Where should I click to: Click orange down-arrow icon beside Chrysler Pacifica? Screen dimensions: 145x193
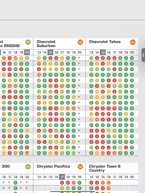(80, 167)
